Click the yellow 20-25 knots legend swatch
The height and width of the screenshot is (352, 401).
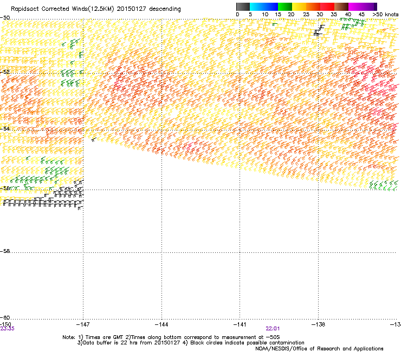[x=299, y=6]
